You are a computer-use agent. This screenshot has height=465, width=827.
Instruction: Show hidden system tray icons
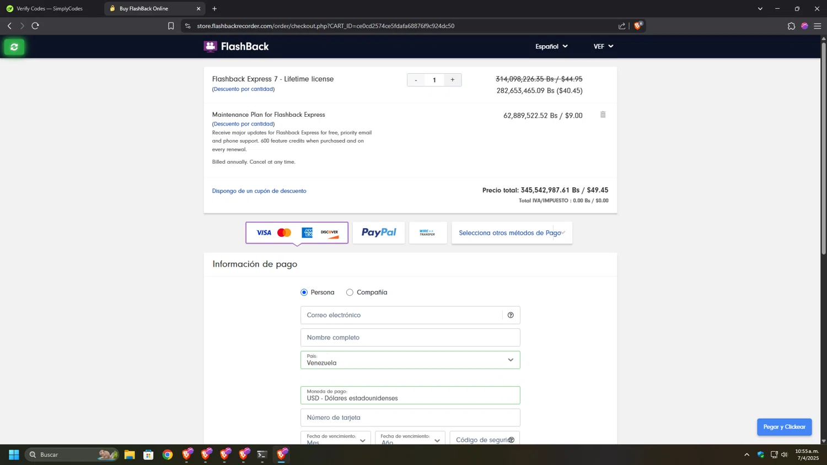click(747, 455)
